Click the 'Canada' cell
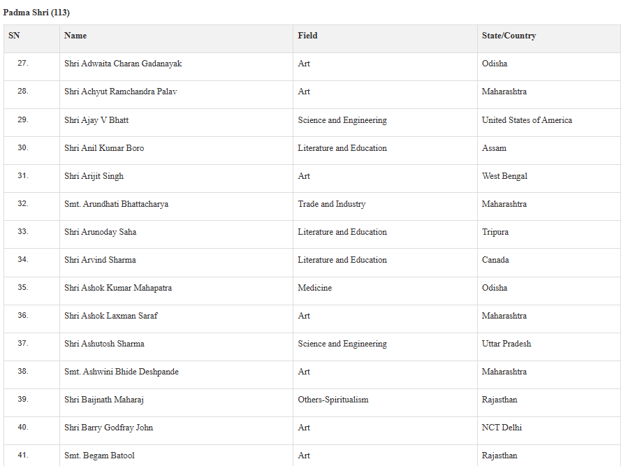 pos(495,260)
